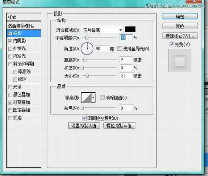Toggle the 投影 drop shadow checkbox
Screen dimensions: 208x176
pyautogui.click(x=10, y=33)
